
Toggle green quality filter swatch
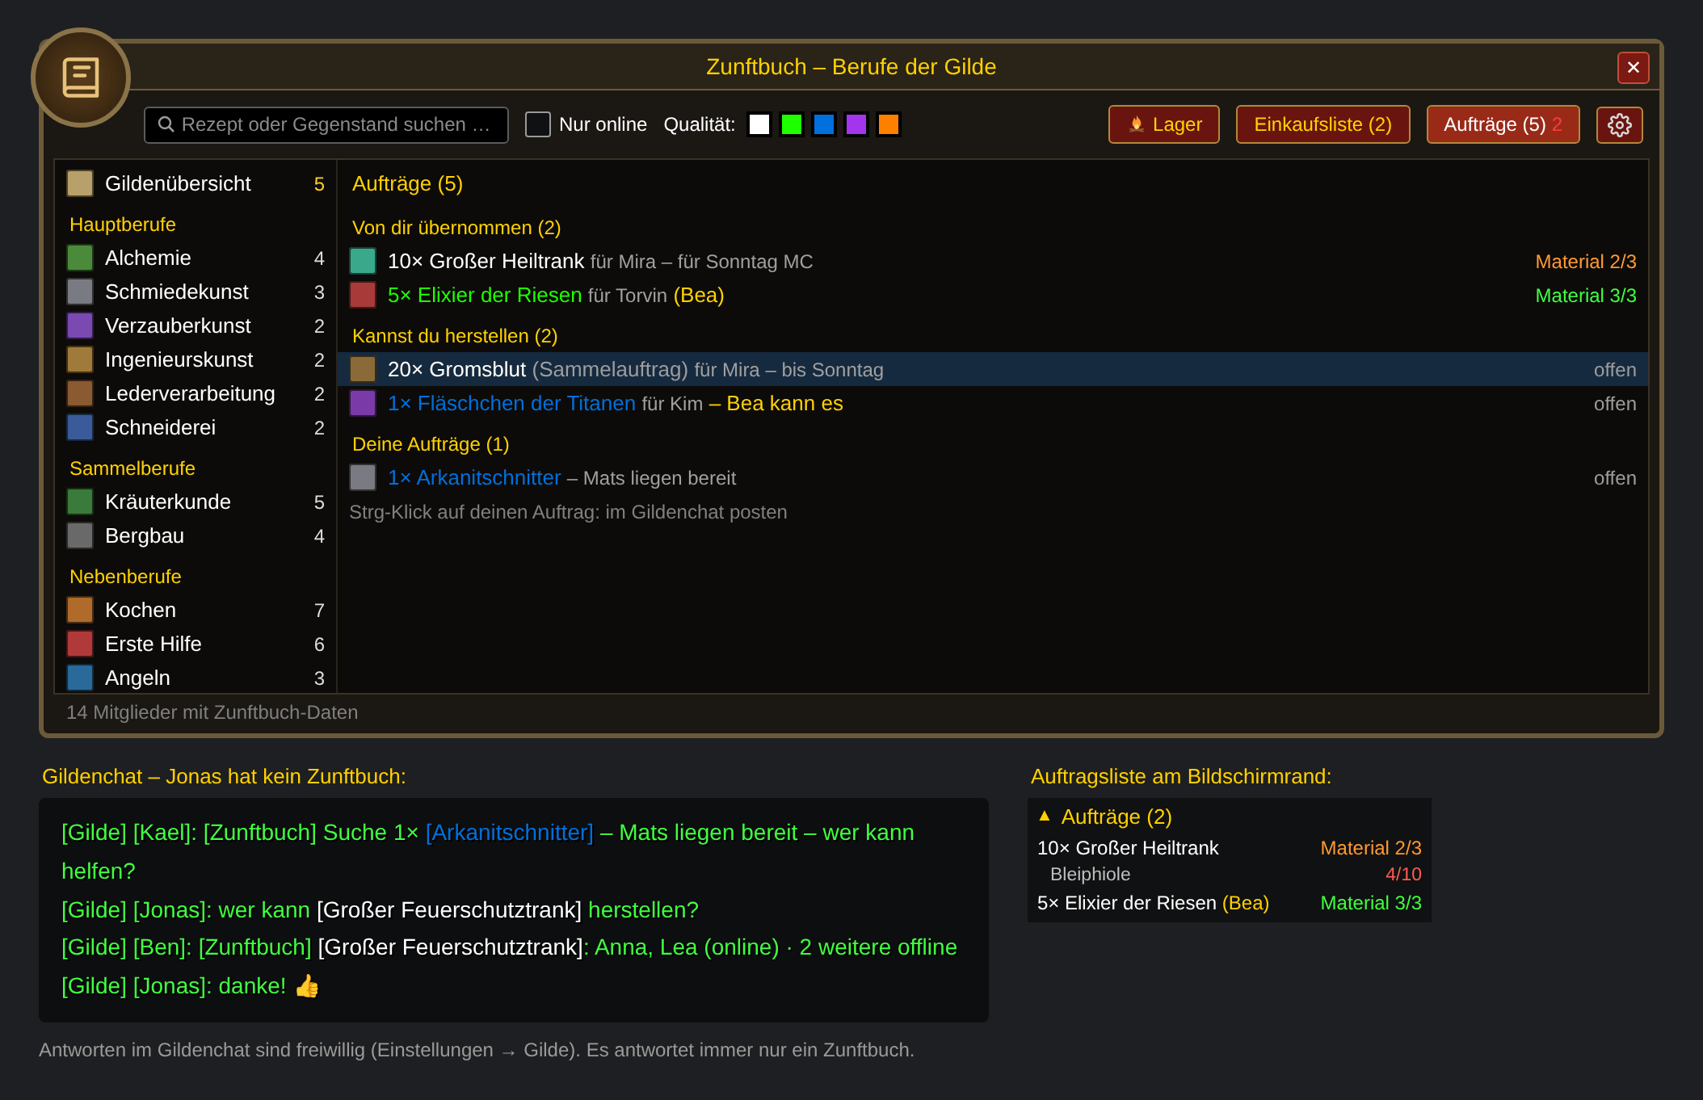pos(792,124)
